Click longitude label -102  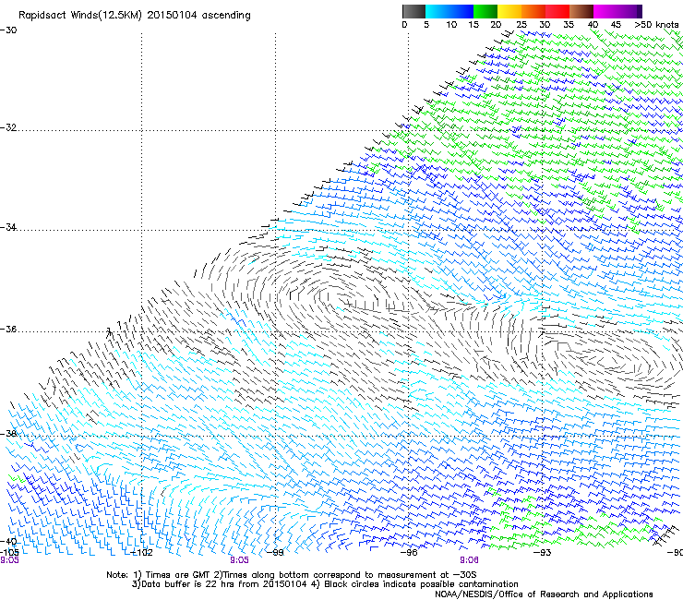pos(142,553)
